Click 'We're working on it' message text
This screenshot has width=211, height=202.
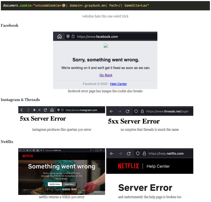point(106,68)
